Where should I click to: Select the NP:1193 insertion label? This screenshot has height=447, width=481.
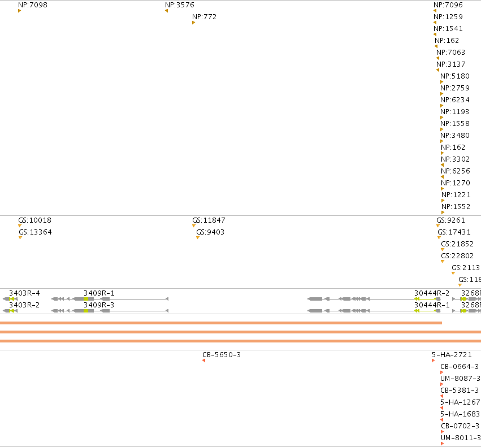454,112
